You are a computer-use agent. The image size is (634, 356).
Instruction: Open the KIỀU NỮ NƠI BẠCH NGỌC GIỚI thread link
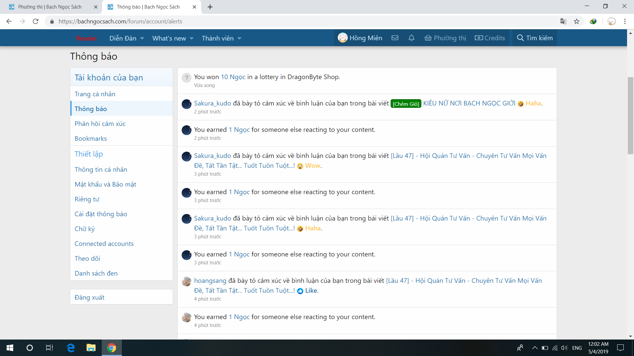click(x=469, y=103)
